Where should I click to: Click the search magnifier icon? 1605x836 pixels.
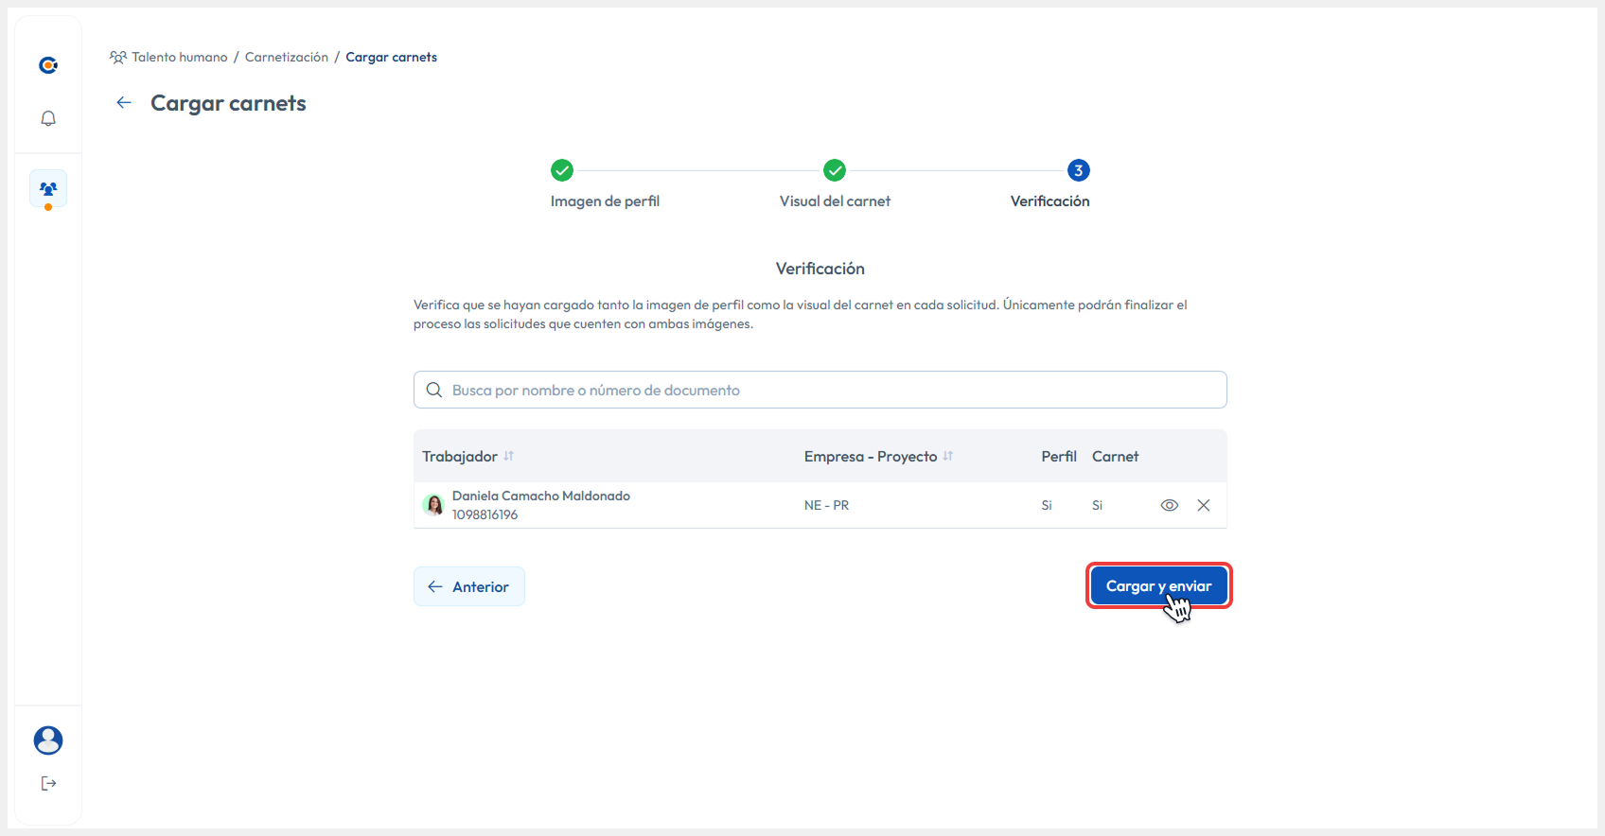point(434,390)
